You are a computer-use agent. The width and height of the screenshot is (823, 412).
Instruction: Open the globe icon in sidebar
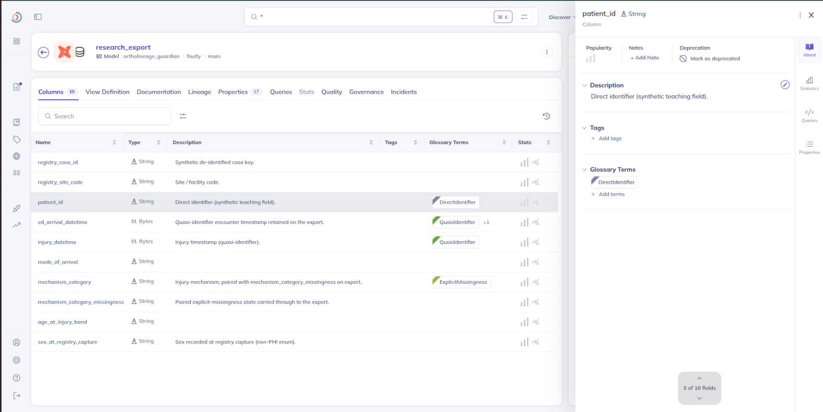tap(17, 156)
